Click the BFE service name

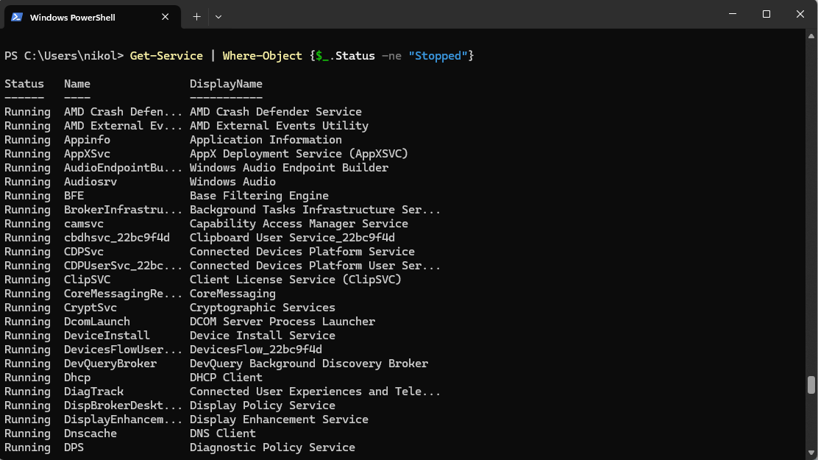(x=74, y=196)
